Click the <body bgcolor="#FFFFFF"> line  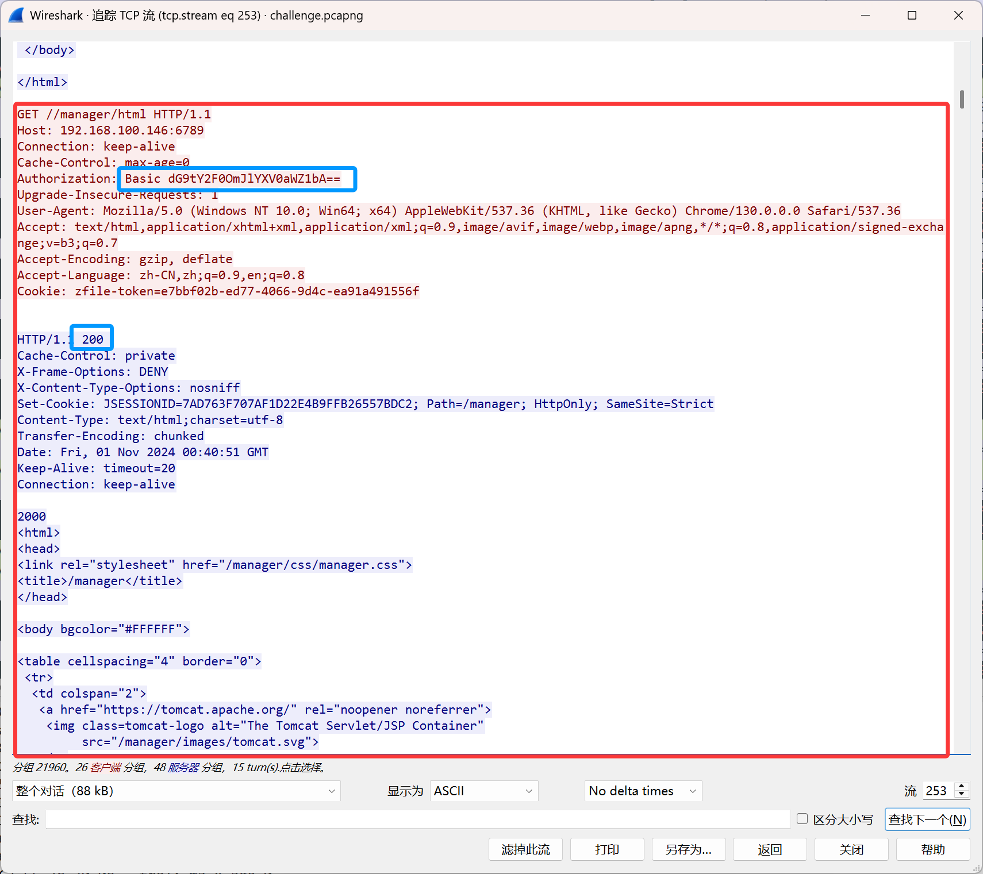click(103, 629)
